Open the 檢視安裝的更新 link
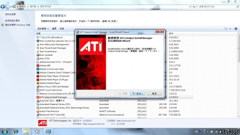240x135 pixels. [12, 21]
